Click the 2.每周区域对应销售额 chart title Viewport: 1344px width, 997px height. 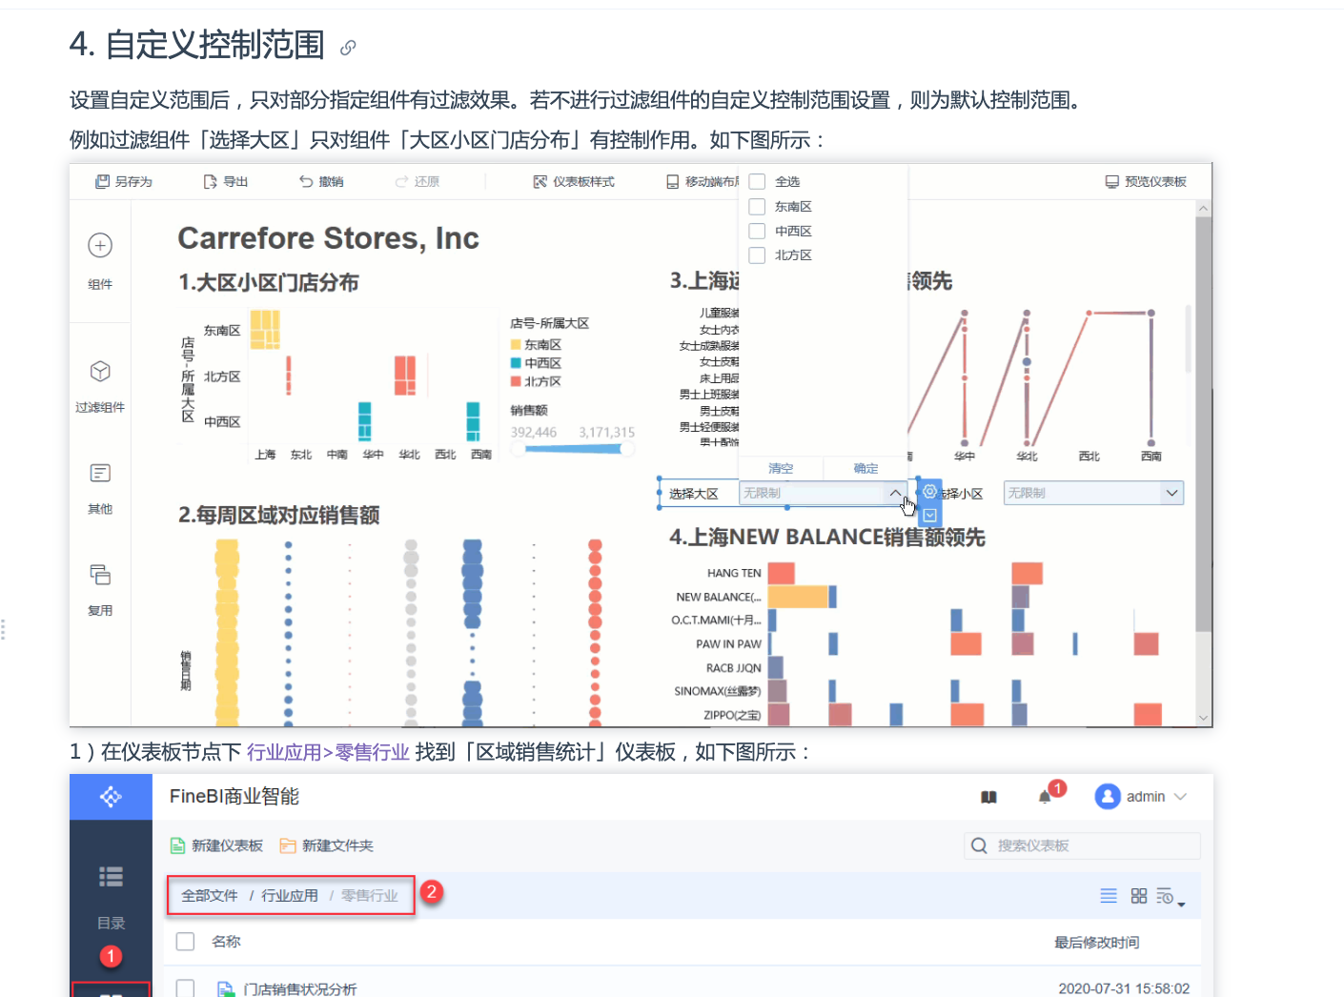[x=279, y=515]
